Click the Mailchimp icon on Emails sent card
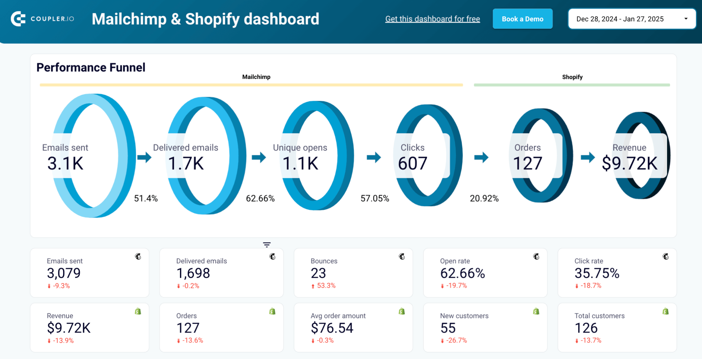This screenshot has height=359, width=702. tap(137, 256)
